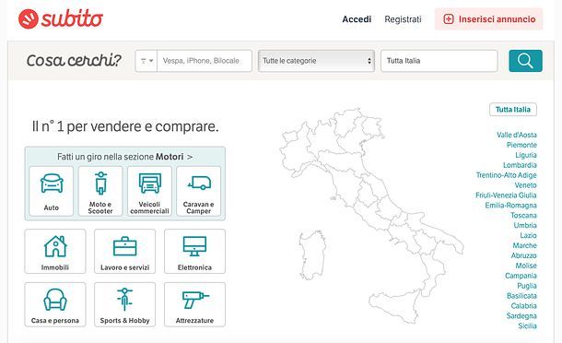Select Calabria region link
This screenshot has width=562, height=343.
click(x=523, y=306)
